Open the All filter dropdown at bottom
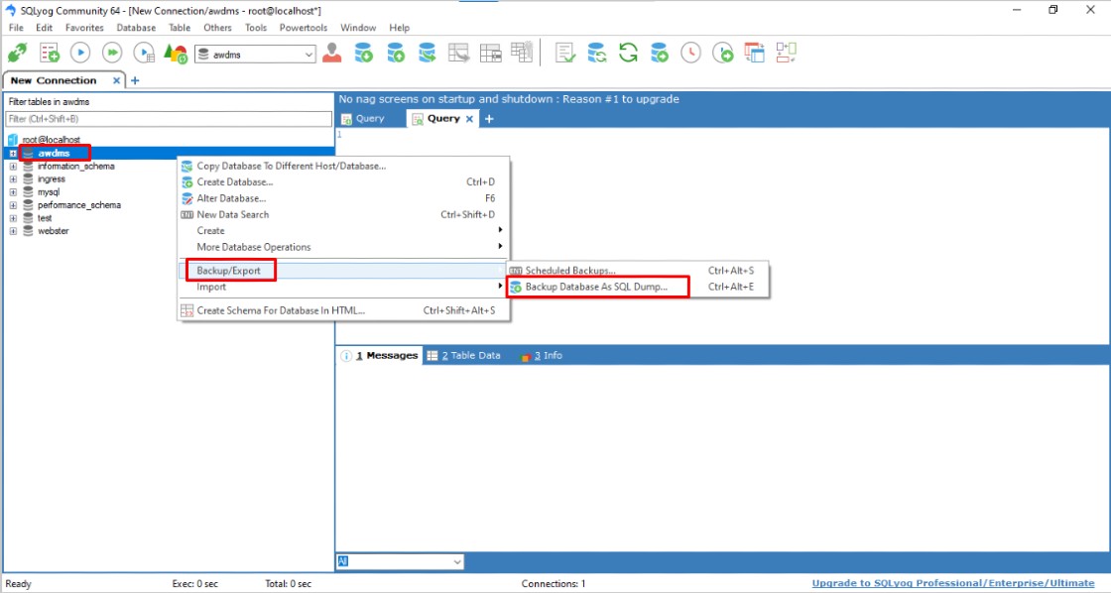Image resolution: width=1111 pixels, height=593 pixels. click(x=457, y=562)
